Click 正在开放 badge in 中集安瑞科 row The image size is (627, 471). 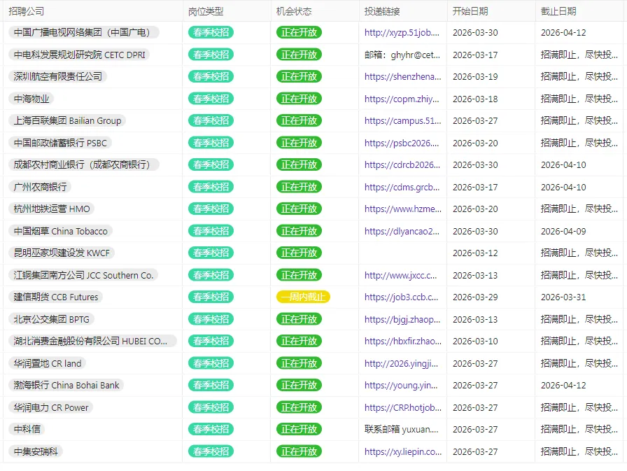[299, 451]
